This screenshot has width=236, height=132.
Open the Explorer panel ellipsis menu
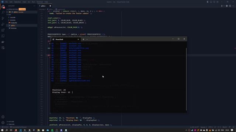pos(34,6)
